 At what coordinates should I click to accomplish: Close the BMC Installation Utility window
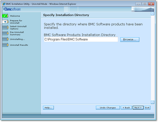pyautogui.click(x=151, y=4)
